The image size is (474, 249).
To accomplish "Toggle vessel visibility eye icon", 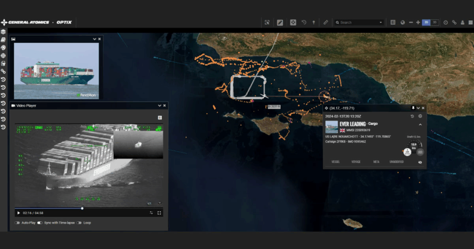I will 420,162.
